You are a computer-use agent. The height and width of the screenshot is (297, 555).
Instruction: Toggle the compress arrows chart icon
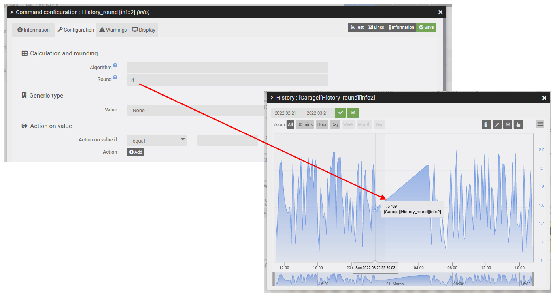pyautogui.click(x=497, y=125)
